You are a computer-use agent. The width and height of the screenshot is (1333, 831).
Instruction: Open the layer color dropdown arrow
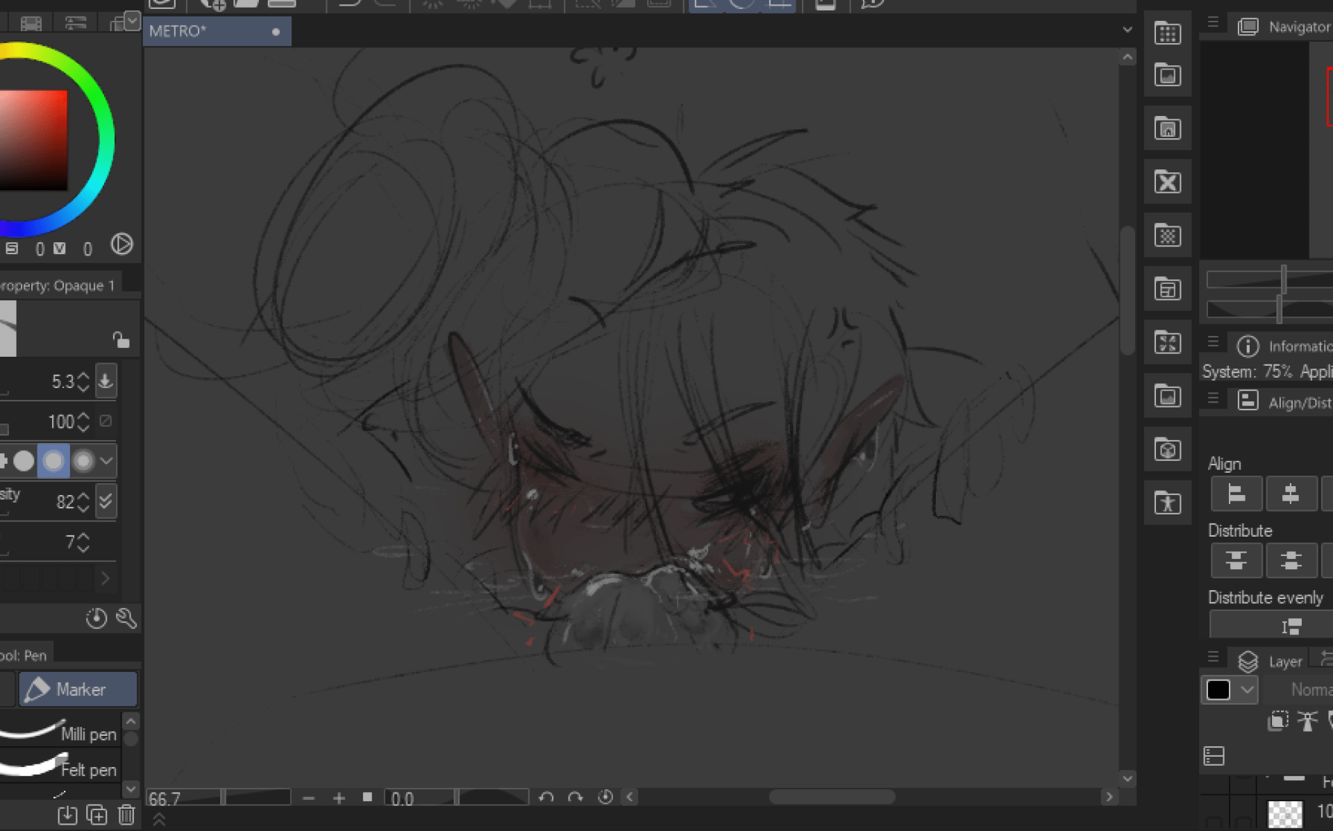pos(1247,689)
